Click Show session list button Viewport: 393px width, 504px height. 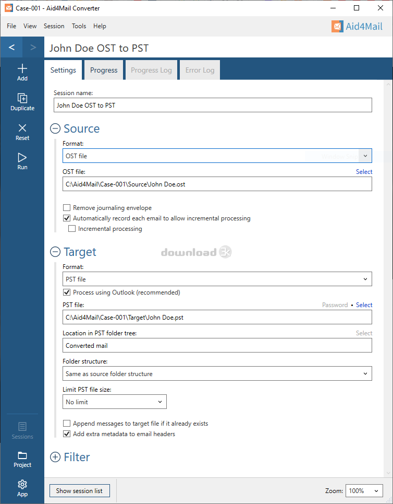(79, 491)
